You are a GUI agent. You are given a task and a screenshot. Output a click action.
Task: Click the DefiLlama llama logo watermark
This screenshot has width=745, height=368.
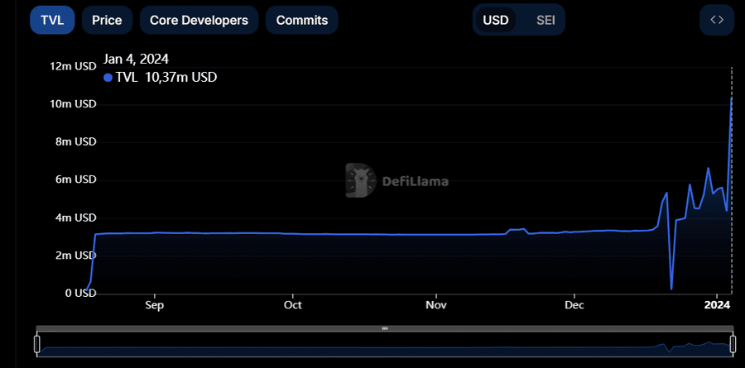(x=360, y=179)
